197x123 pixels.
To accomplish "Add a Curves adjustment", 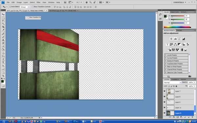I will click(x=179, y=39).
